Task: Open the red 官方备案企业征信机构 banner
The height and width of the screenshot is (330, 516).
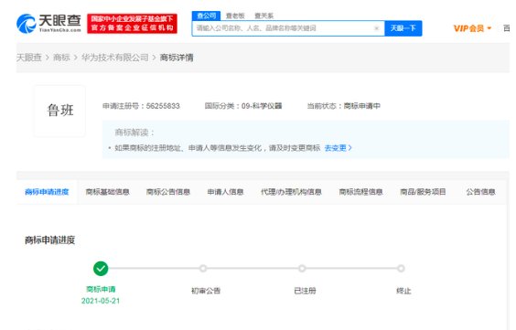Action: [132, 24]
